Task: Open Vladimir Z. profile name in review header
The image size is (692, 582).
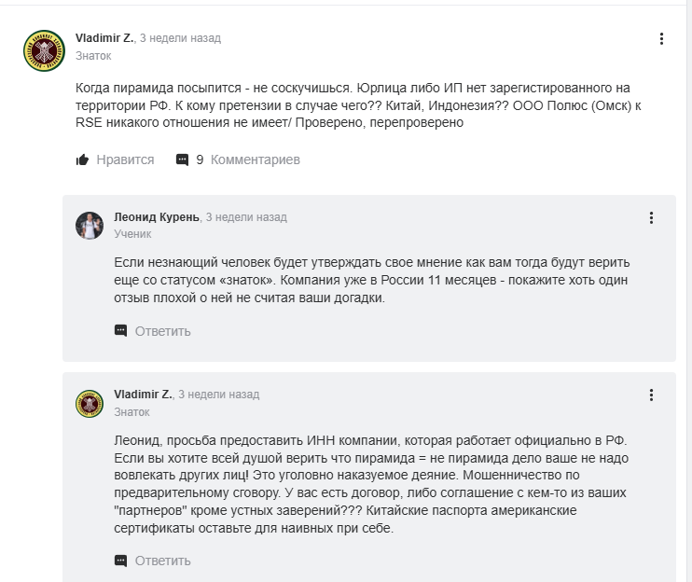Action: (x=104, y=38)
